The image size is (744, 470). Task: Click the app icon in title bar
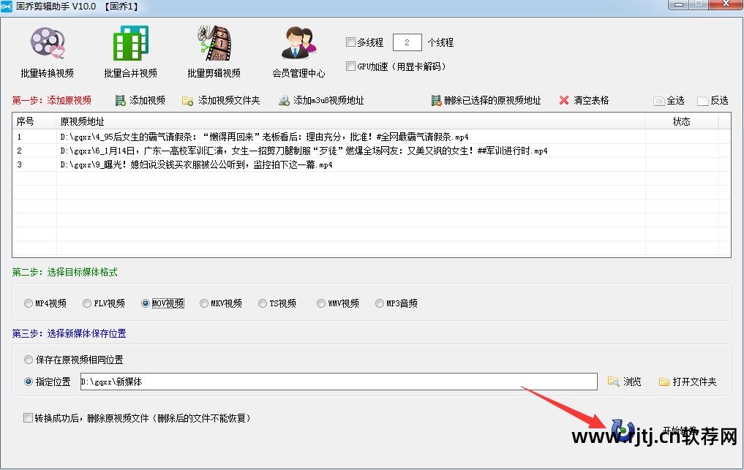click(7, 6)
